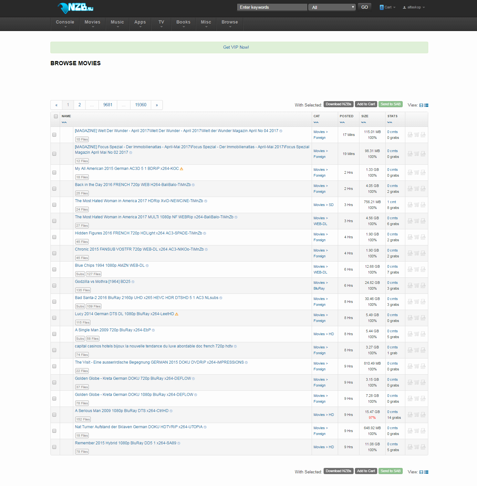Check the Welt Der Wunder magazine row
Screen dimensions: 477x486
[54, 135]
